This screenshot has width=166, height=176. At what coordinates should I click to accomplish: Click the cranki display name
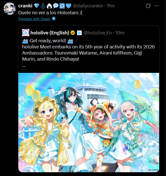pyautogui.click(x=25, y=6)
